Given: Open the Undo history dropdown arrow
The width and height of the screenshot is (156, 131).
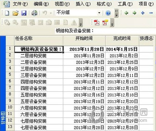Looking at the screenshot, I should tap(51, 13).
